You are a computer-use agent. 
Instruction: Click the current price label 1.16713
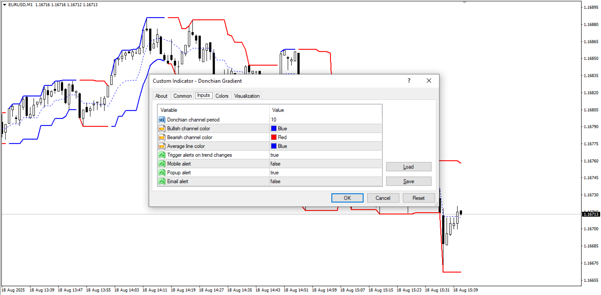(591, 214)
